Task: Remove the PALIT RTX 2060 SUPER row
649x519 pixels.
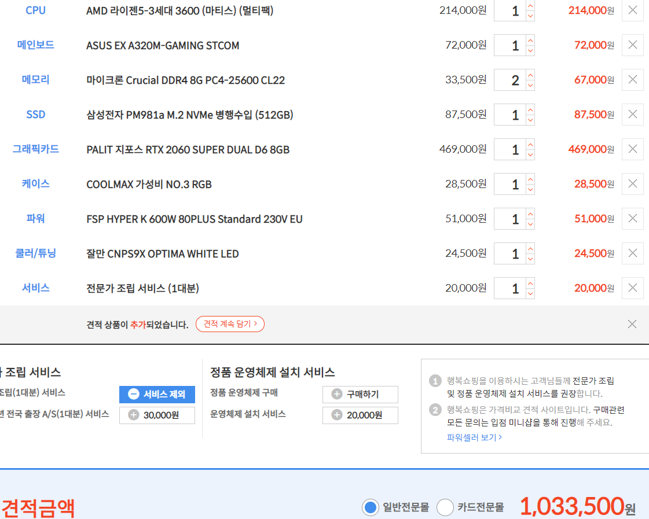Action: pos(632,149)
